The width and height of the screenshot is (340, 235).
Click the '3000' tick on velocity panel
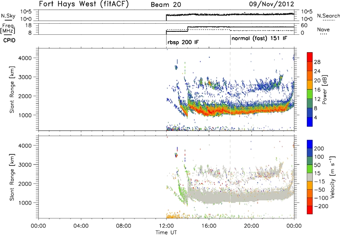(25, 165)
